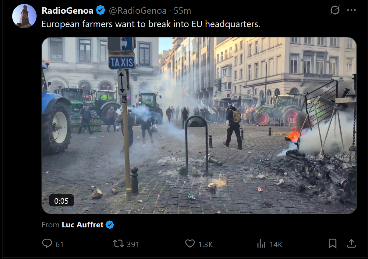Repost using the retweet arrows icon
The width and height of the screenshot is (368, 259).
[x=118, y=243]
